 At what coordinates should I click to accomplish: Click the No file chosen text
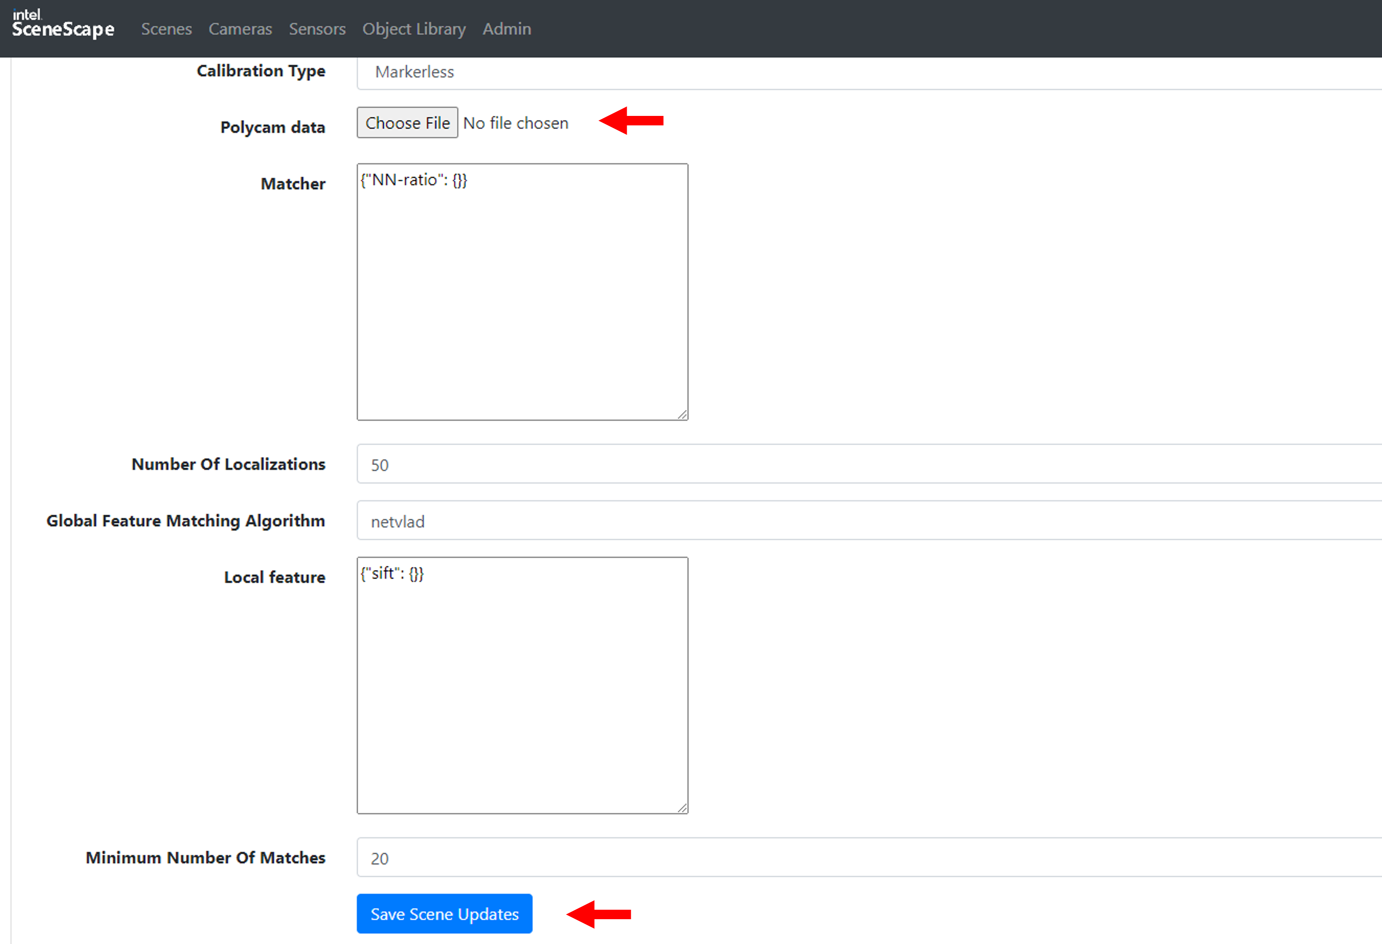click(516, 123)
